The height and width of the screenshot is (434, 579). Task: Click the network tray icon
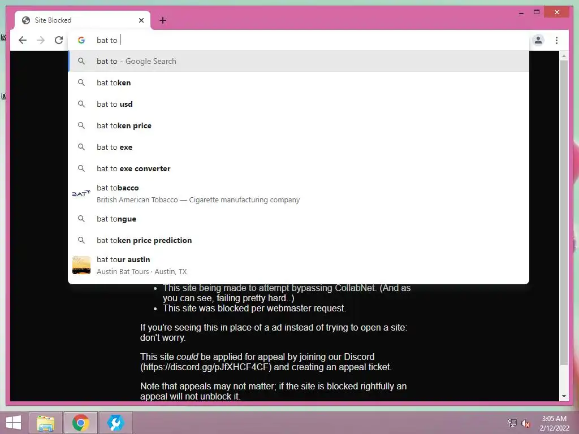(x=512, y=423)
